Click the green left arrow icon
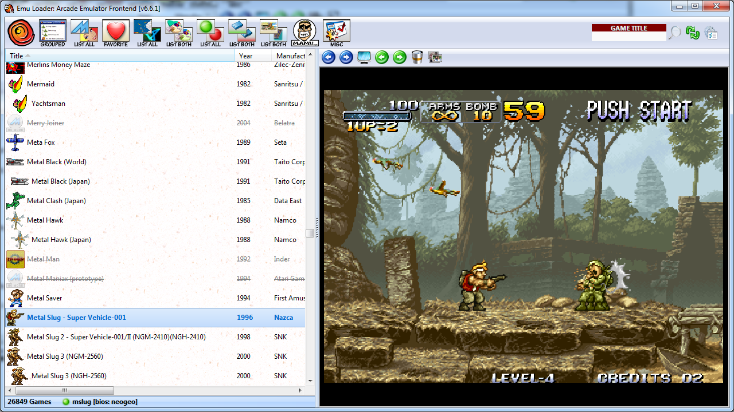The height and width of the screenshot is (412, 734). pyautogui.click(x=382, y=57)
